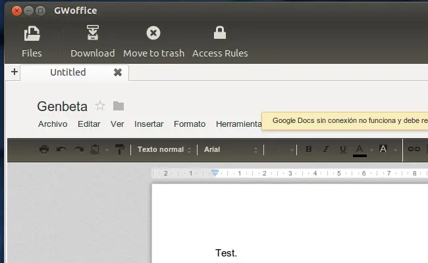Viewport: 428px width, 263px height.
Task: Open the Arial font dropdown
Action: 230,149
